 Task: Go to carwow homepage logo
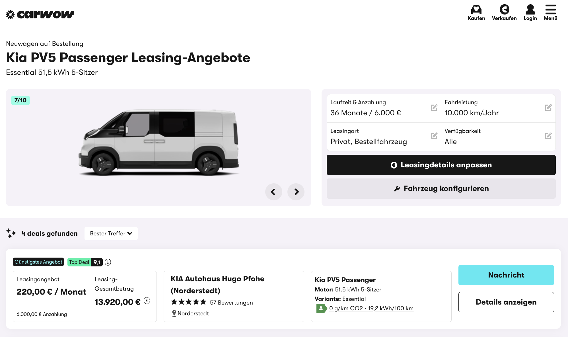click(40, 15)
